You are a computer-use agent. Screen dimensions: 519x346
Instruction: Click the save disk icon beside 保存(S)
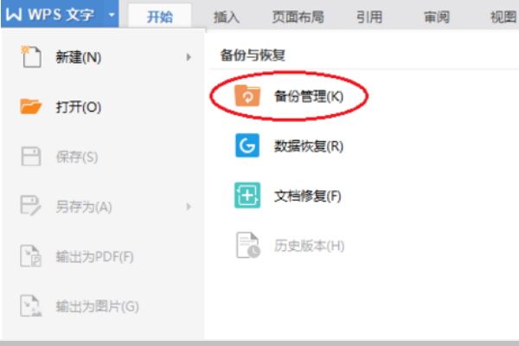pos(31,157)
